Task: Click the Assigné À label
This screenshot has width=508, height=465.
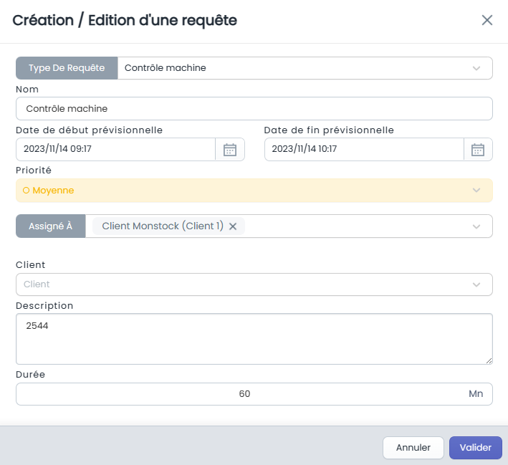Action: point(51,226)
